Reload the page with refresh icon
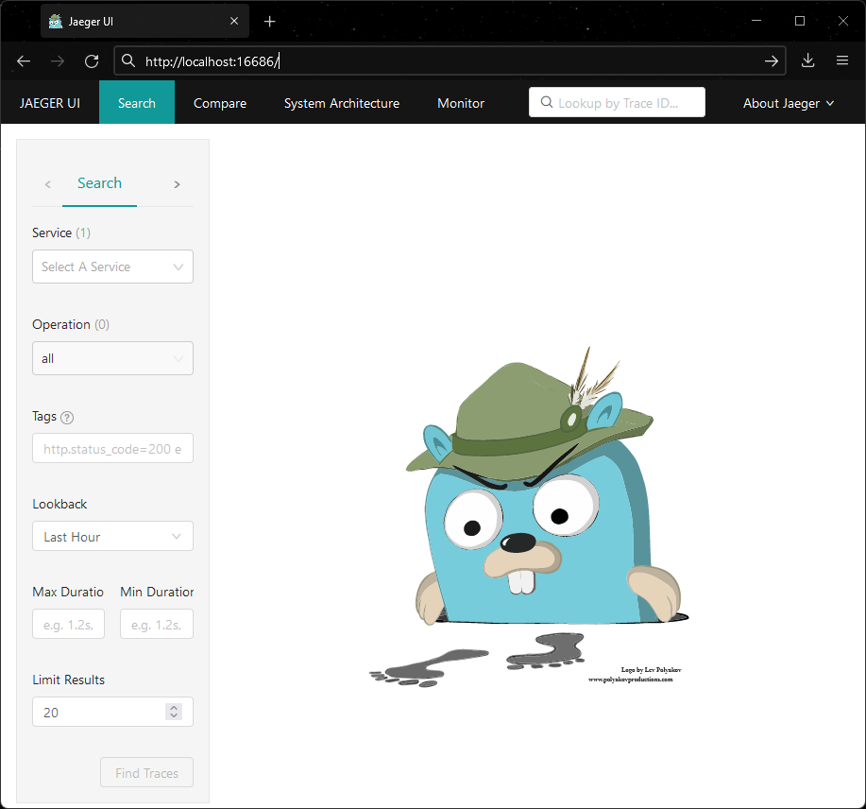 92,60
